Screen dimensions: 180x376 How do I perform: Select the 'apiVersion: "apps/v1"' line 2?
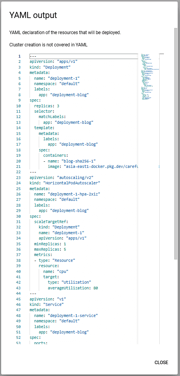click(53, 62)
